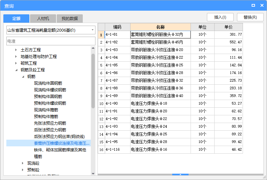Click price cell 225.73
Viewport: 267px width, 180px height.
tap(229, 80)
